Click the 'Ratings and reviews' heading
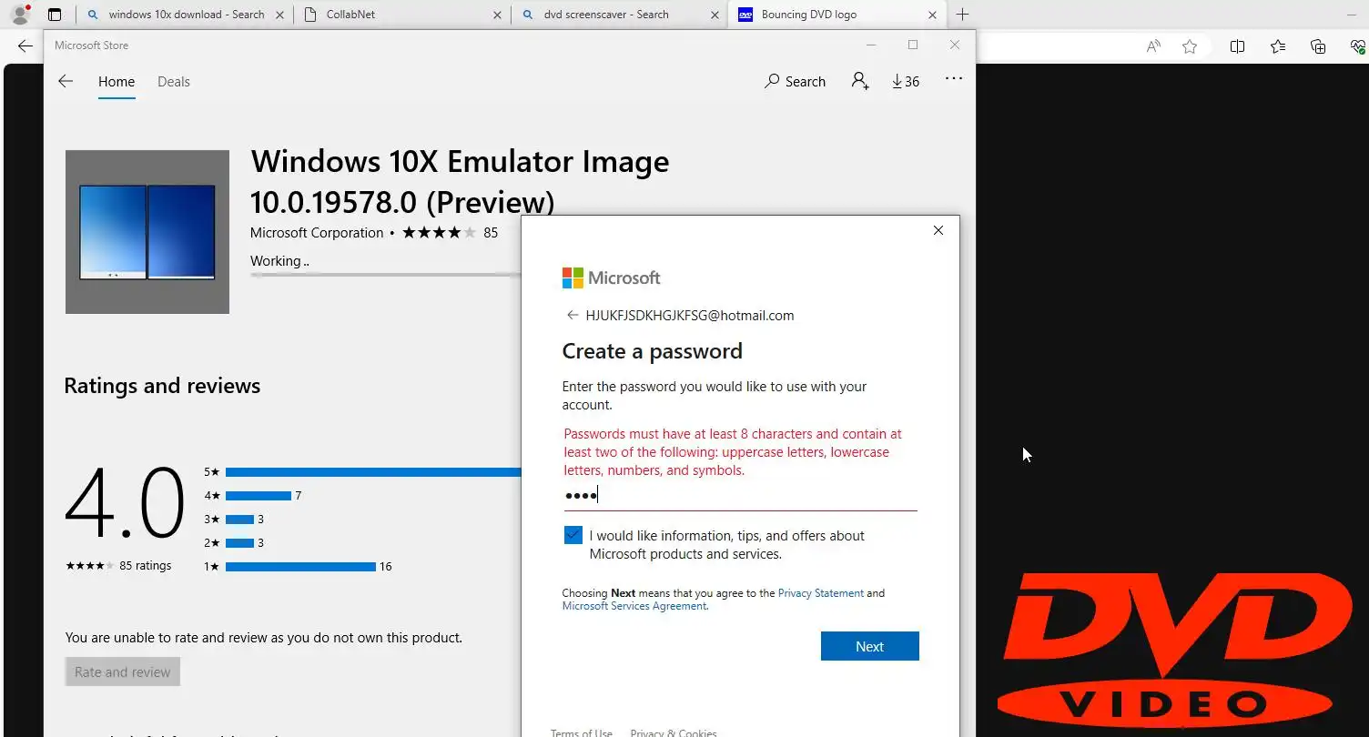This screenshot has height=737, width=1369. (x=162, y=386)
